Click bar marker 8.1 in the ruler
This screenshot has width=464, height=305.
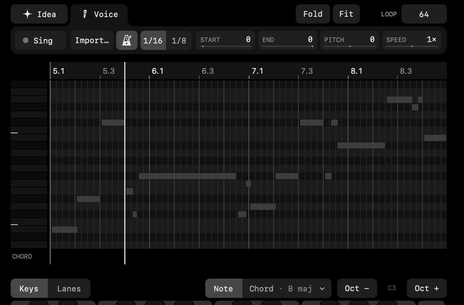tap(356, 71)
